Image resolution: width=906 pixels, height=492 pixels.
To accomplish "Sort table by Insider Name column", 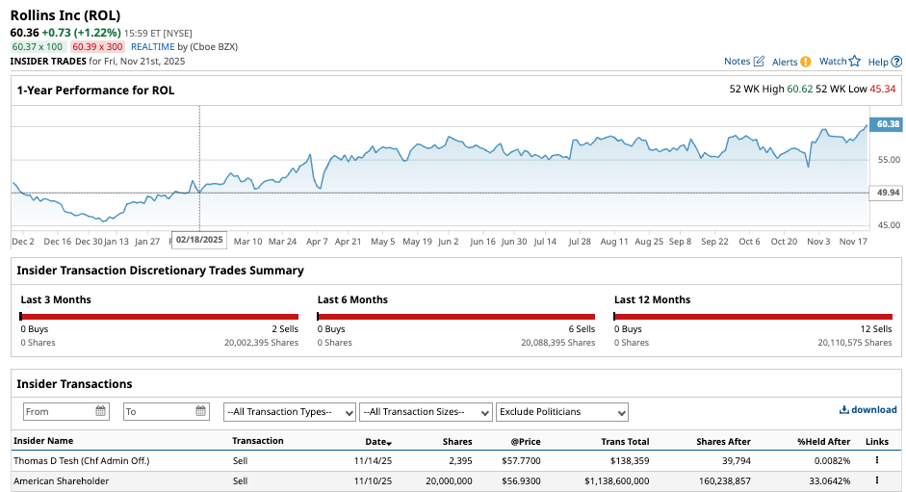I will point(43,441).
